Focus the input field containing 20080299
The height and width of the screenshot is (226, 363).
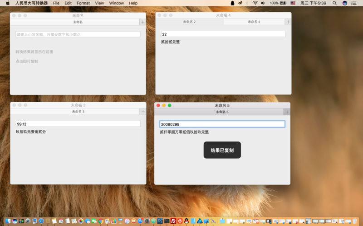point(222,124)
